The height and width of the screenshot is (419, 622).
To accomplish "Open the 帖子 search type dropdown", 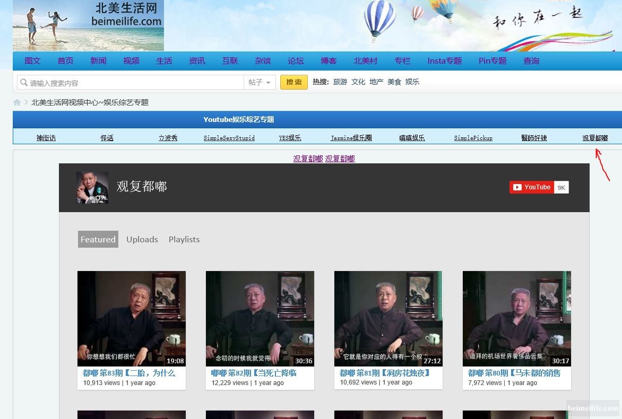I will click(260, 82).
